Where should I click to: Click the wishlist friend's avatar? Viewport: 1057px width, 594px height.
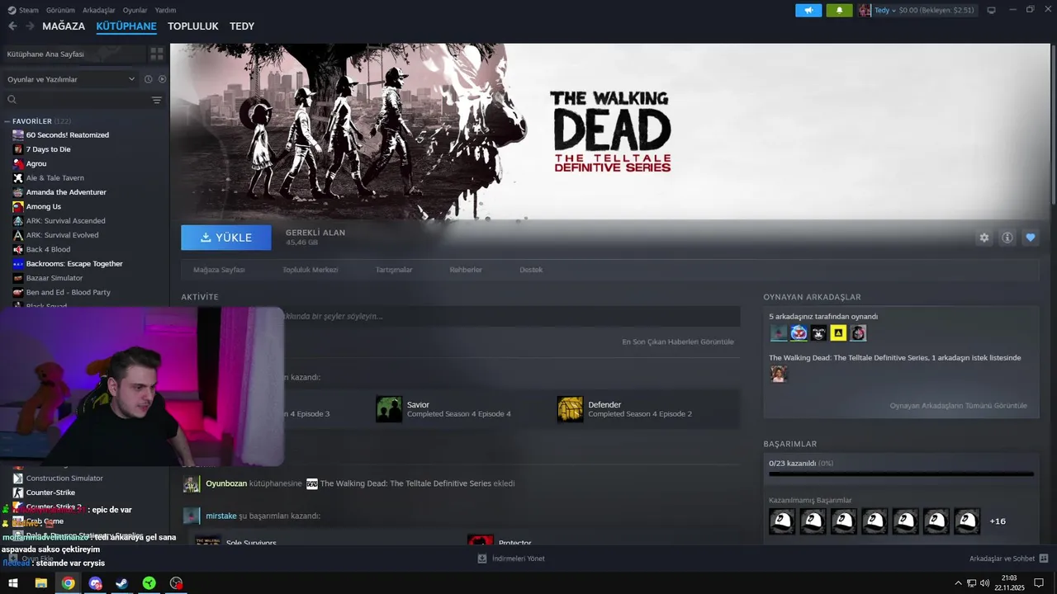(x=778, y=374)
